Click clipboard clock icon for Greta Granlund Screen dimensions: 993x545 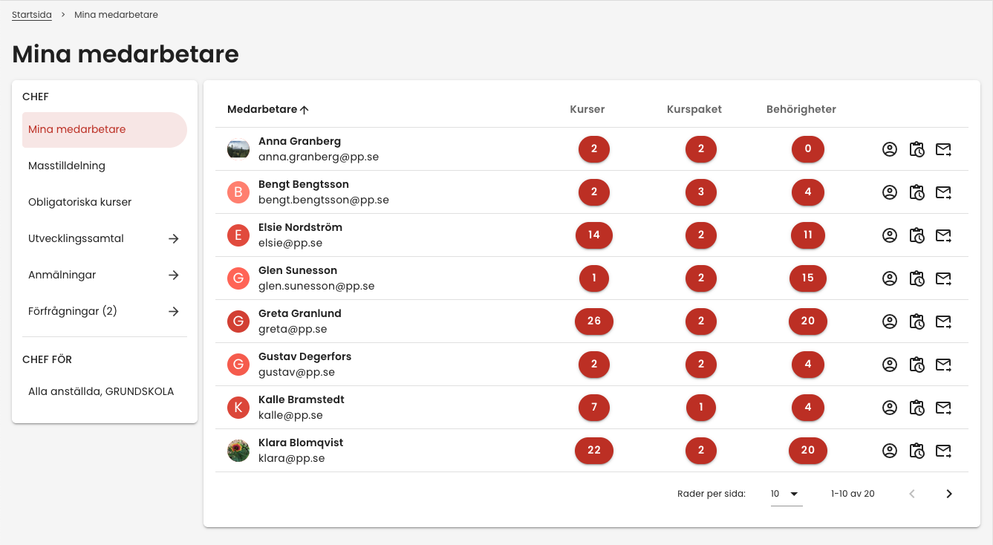pyautogui.click(x=917, y=322)
